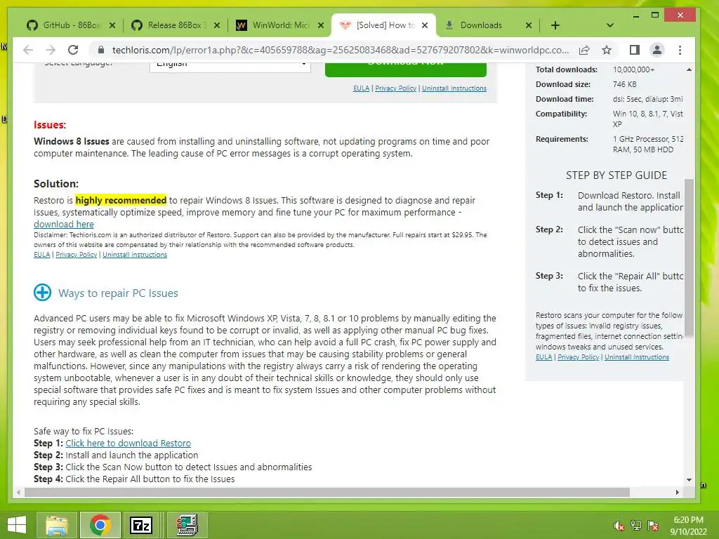The width and height of the screenshot is (719, 539).
Task: Click the 'Download size:' label
Action: click(562, 84)
